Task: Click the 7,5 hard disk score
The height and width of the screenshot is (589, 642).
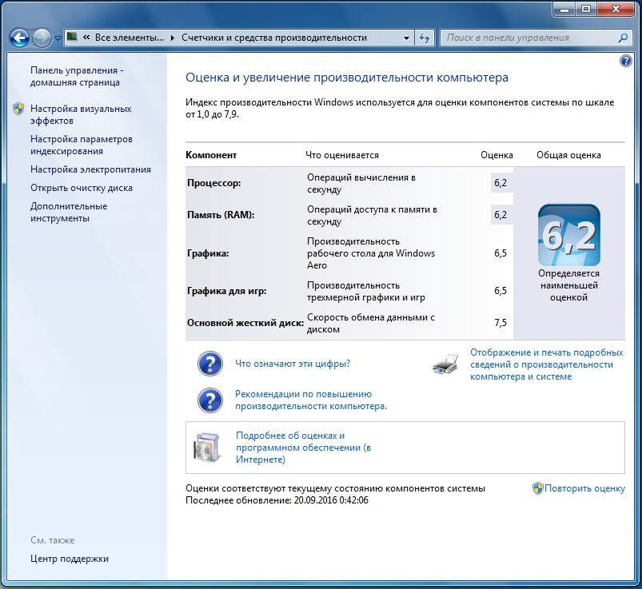Action: point(500,323)
